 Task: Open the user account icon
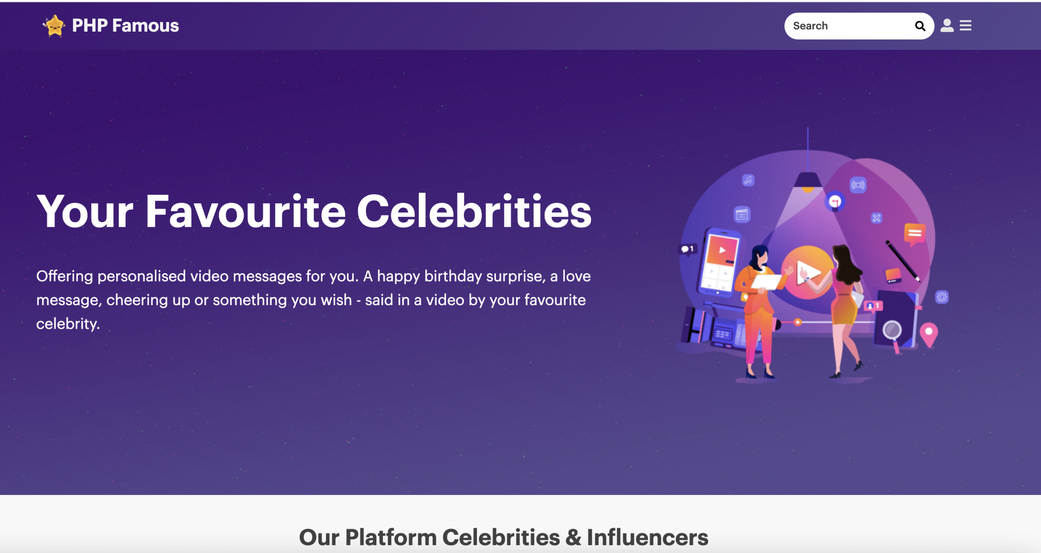[x=947, y=26]
